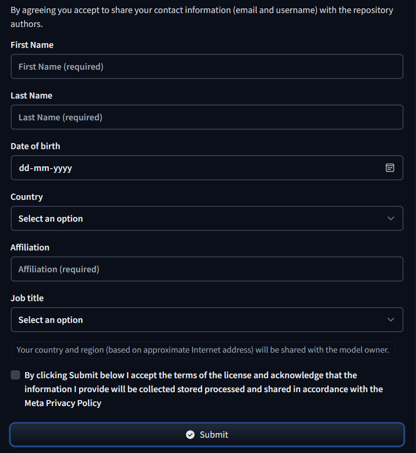
Task: Tick the license terms acceptance checkbox
Action: tap(15, 375)
